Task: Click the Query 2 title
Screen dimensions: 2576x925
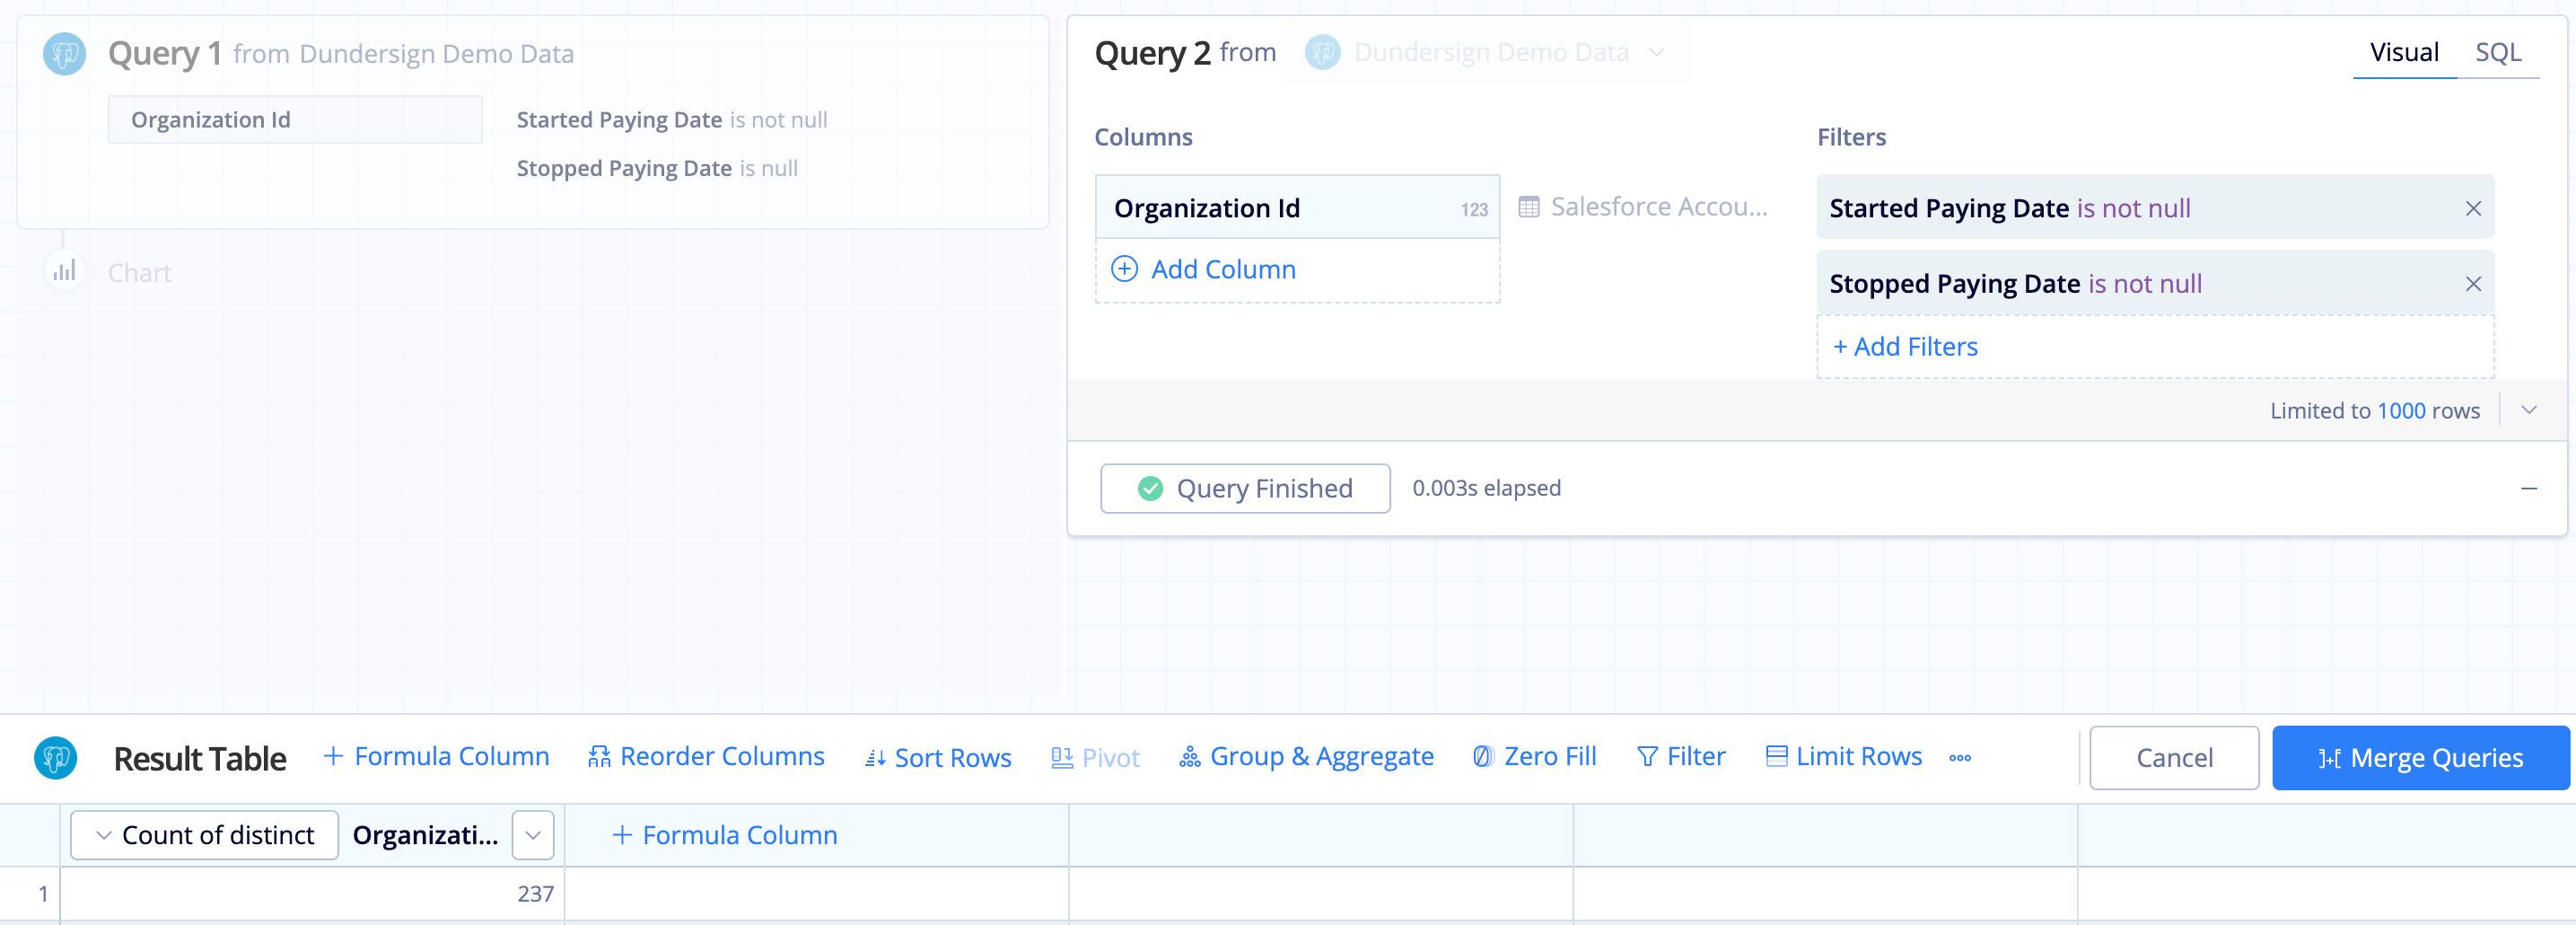Action: pyautogui.click(x=1152, y=52)
